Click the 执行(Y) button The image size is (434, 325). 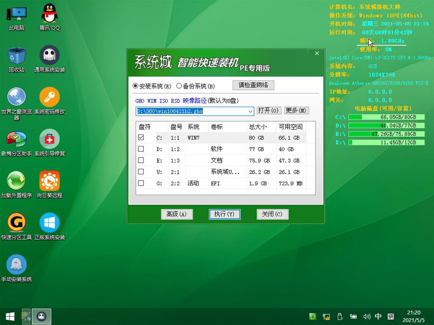pos(225,214)
